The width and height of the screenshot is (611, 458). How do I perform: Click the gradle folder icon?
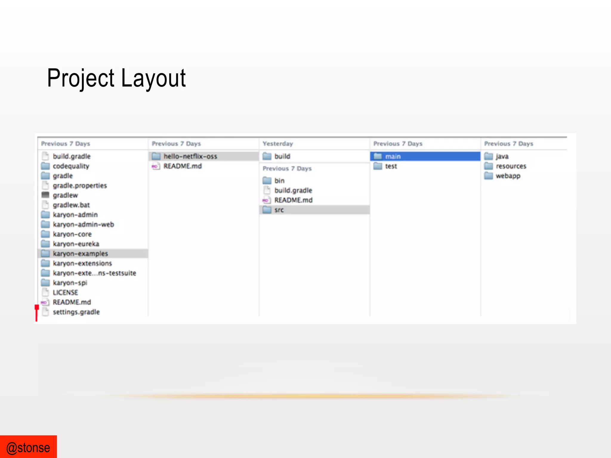45,176
